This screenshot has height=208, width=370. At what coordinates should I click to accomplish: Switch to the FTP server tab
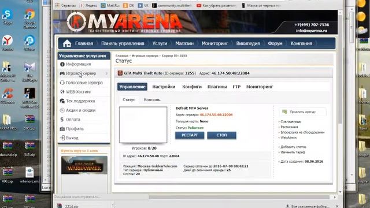point(236,87)
